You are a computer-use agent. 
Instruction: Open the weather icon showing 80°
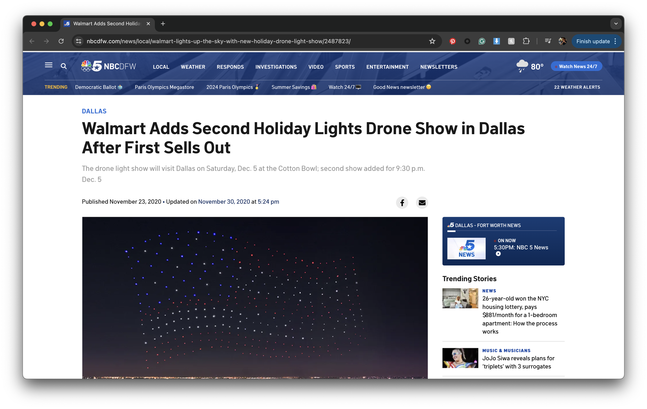[522, 66]
